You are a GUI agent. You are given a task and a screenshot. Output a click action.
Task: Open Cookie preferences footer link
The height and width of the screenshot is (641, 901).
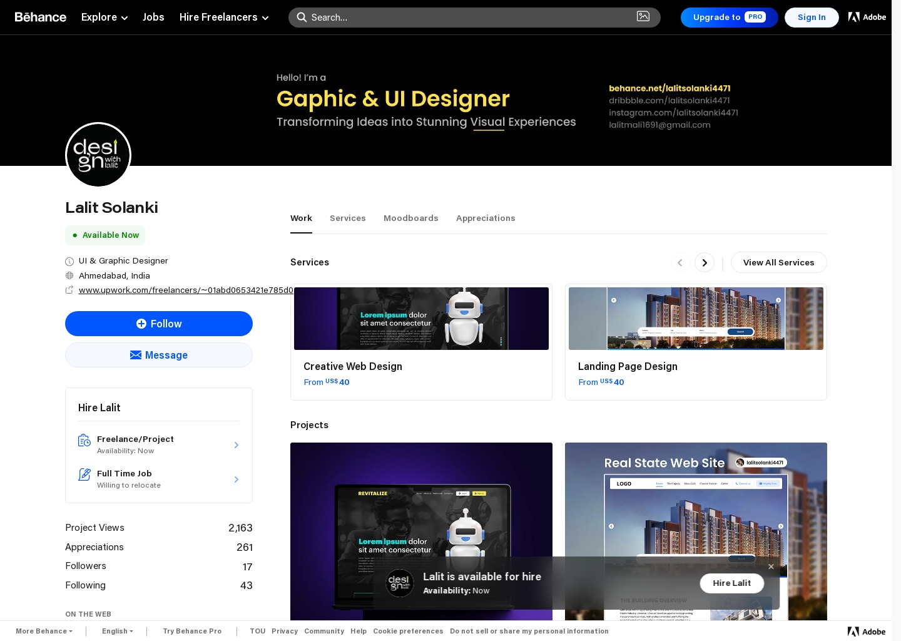click(408, 631)
